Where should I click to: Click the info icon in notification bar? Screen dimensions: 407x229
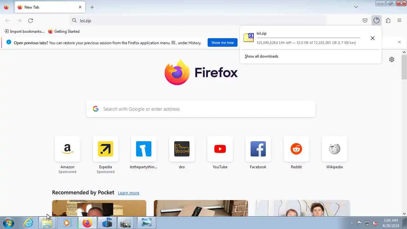[x=9, y=42]
